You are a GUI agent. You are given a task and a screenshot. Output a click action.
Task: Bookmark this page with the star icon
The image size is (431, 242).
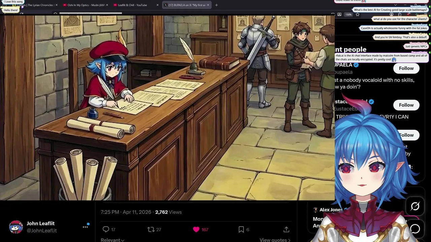(358, 14)
